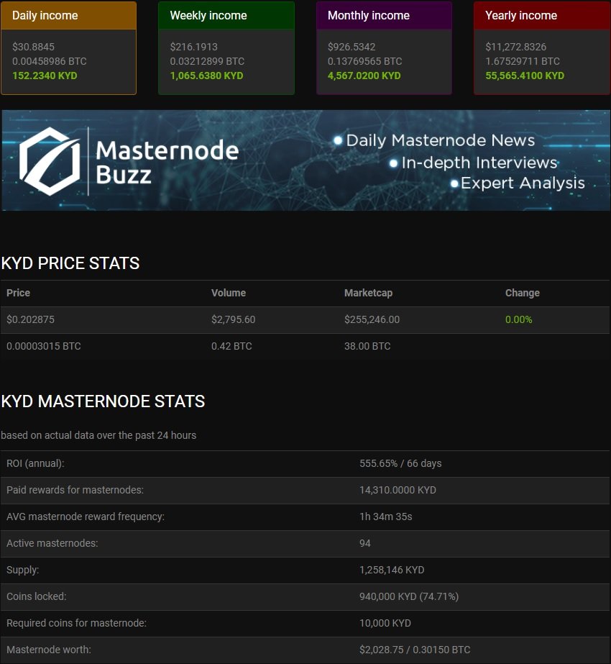
Task: Click the marketcap value $255,246.00
Action: [372, 319]
